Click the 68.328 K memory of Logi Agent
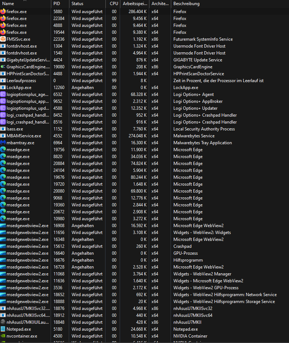Screen dimensions: 289x343 (x=139, y=94)
